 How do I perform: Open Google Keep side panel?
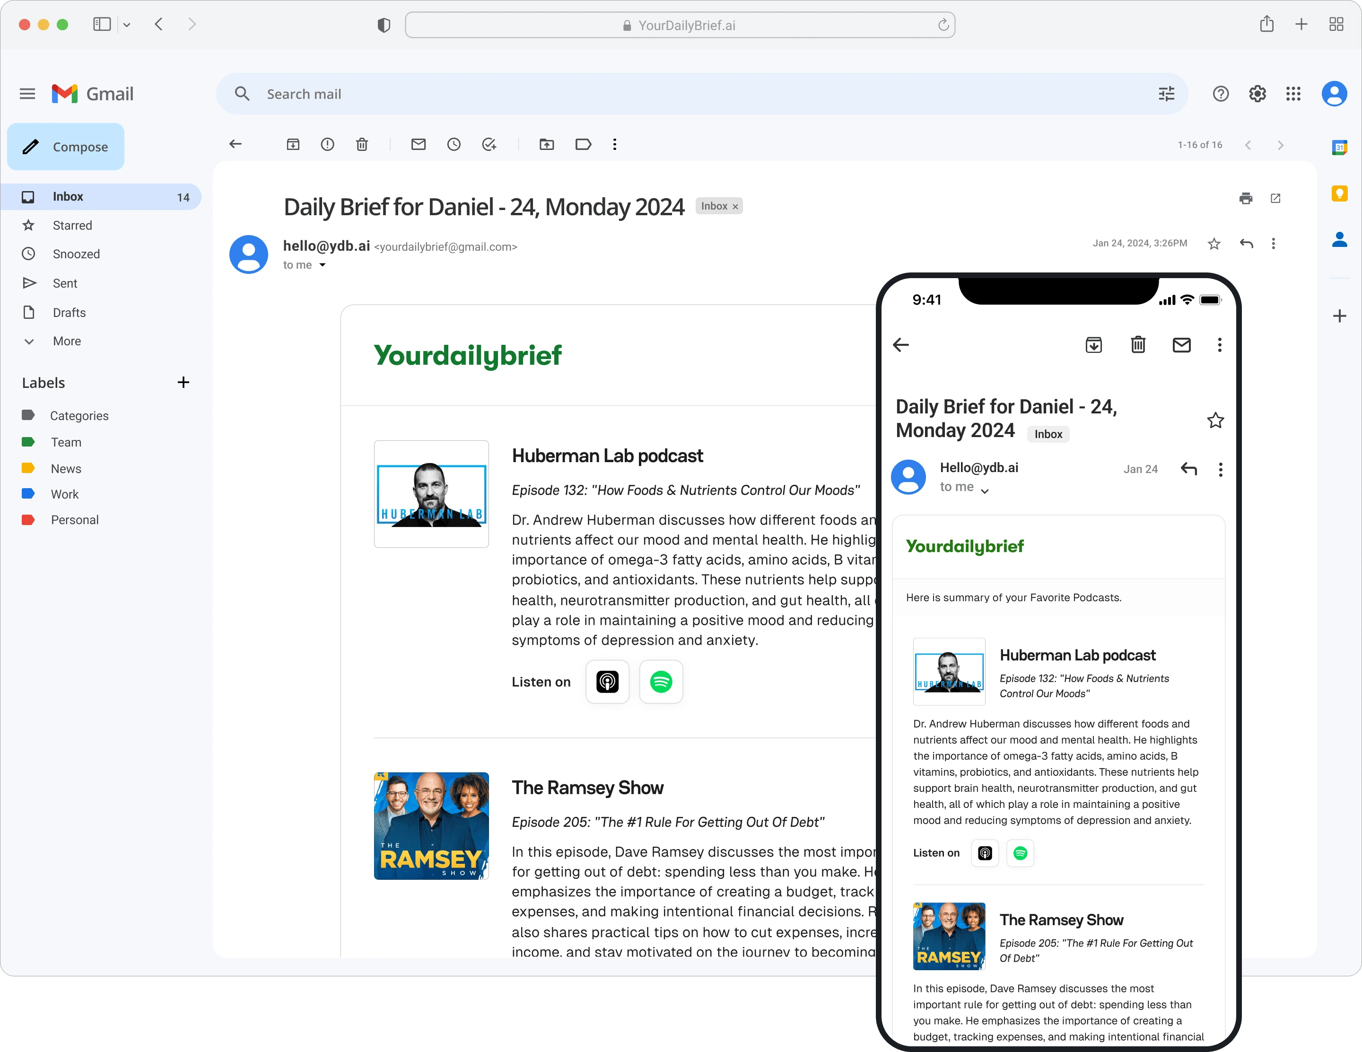pos(1340,193)
